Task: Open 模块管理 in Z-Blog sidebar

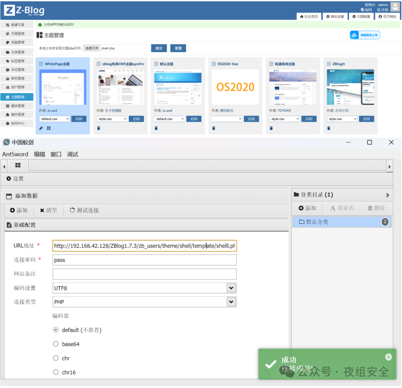Action: (17, 106)
